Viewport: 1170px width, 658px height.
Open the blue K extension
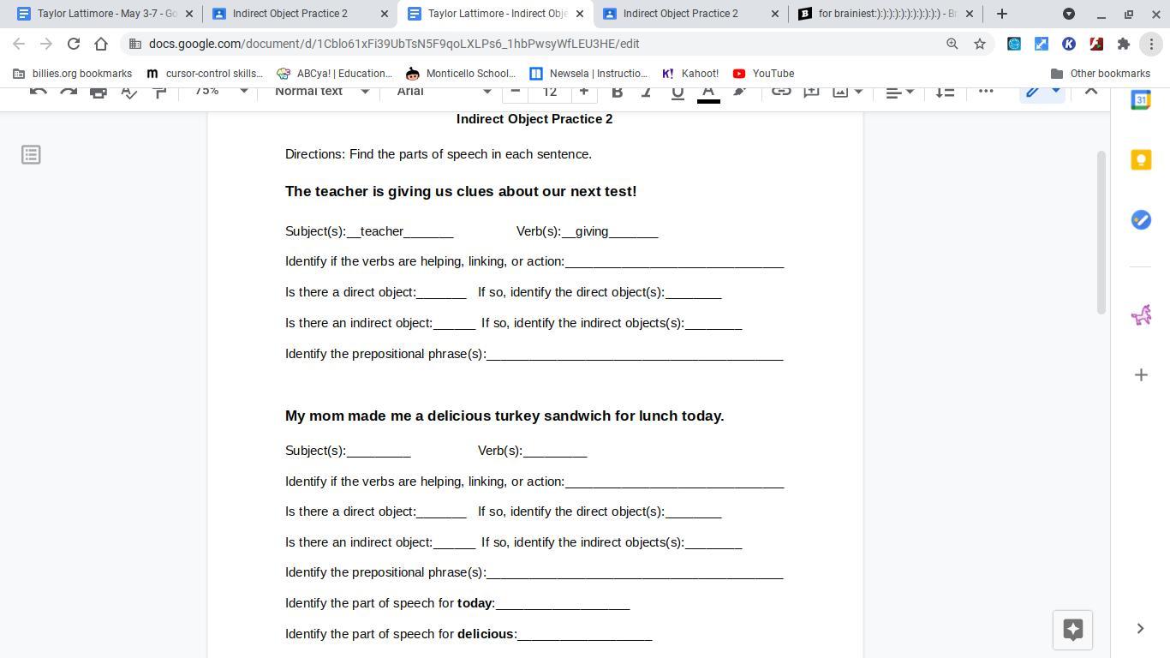(x=1069, y=44)
